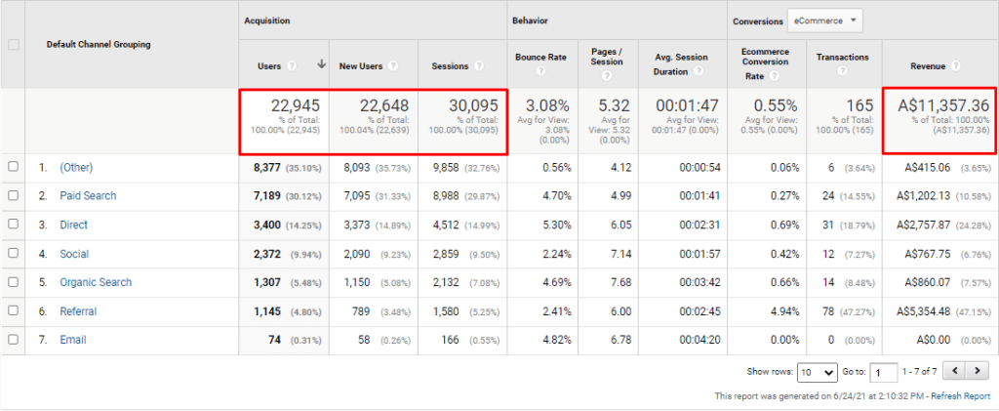Open help icon next to Revenue header
Viewport: 999px width, 411px height.
(956, 65)
